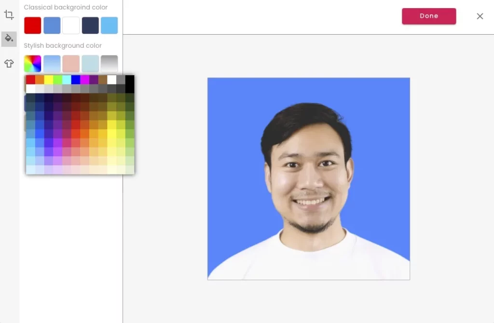Apply the pale blue stylish background swatch

90,64
